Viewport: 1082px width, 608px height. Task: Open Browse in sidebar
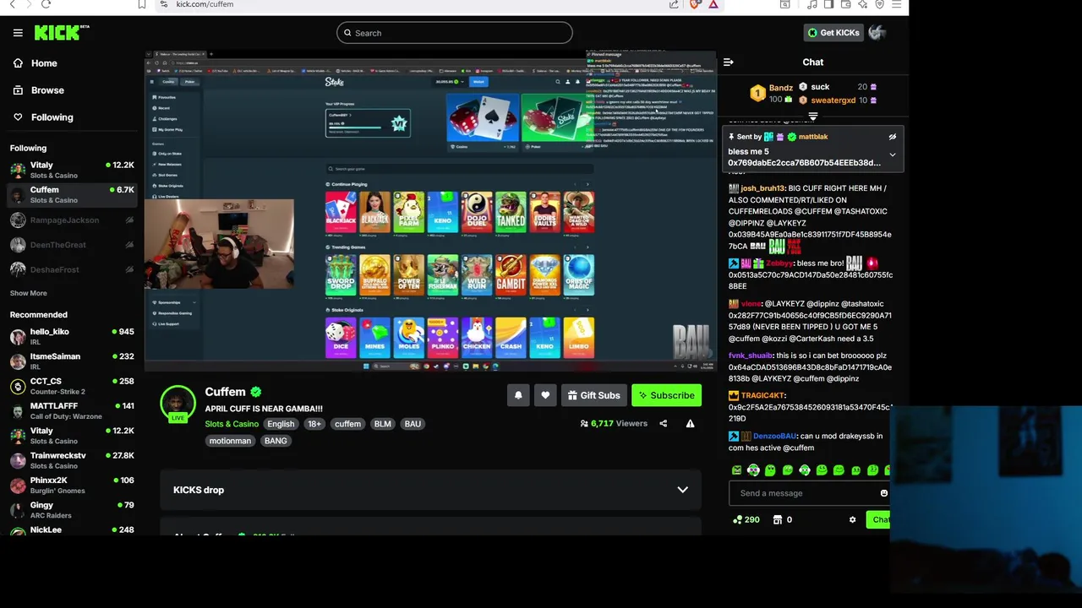(x=38, y=90)
